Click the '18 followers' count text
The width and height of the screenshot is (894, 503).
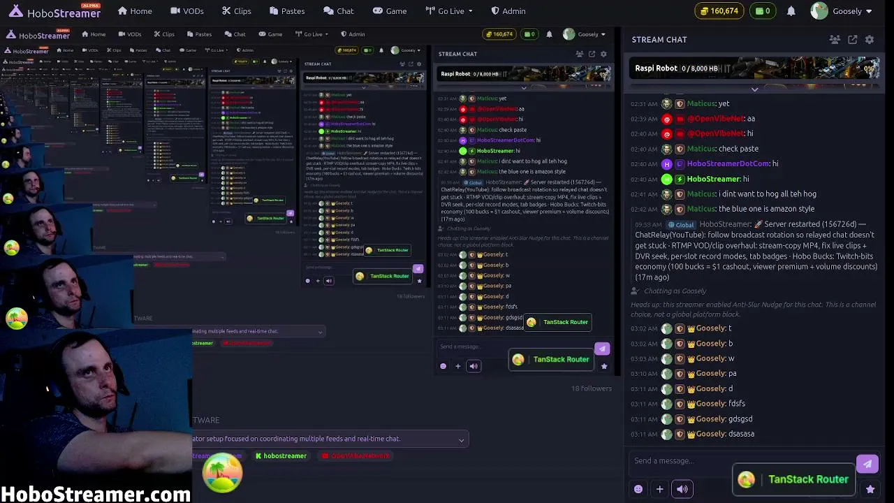(x=591, y=388)
